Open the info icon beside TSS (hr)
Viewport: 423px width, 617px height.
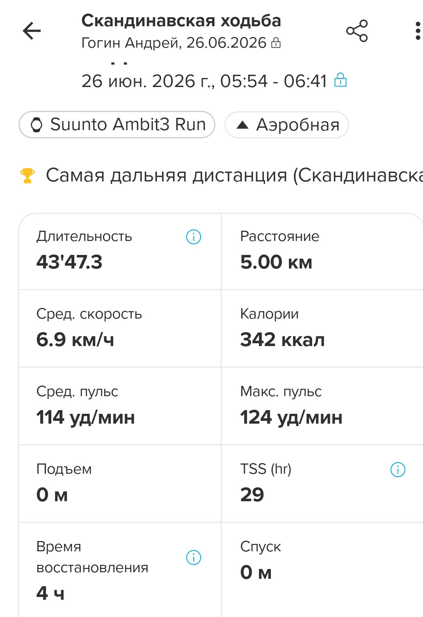398,470
